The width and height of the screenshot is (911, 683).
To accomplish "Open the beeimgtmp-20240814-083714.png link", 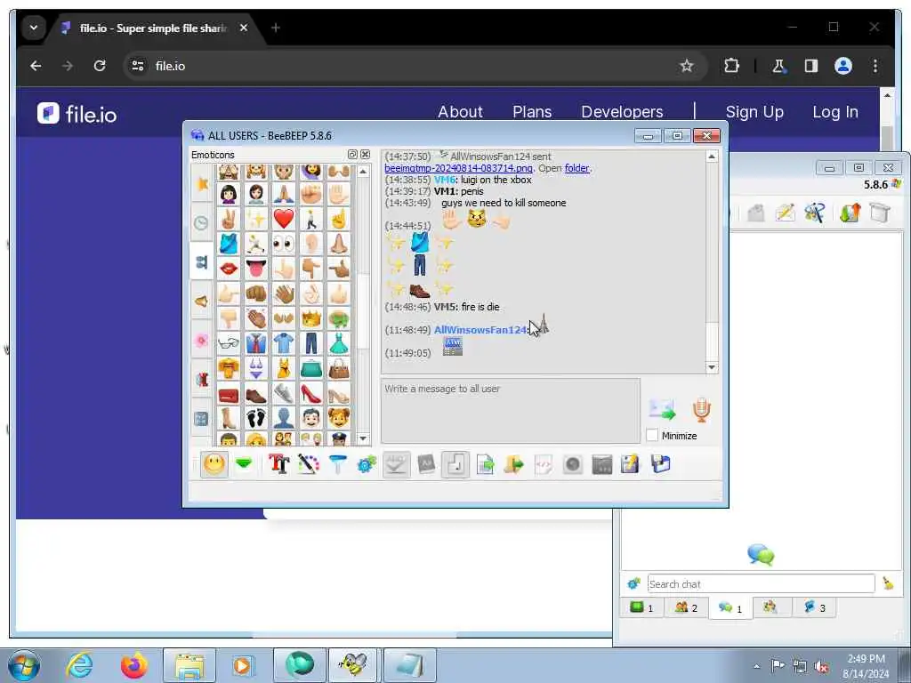I will 458,168.
